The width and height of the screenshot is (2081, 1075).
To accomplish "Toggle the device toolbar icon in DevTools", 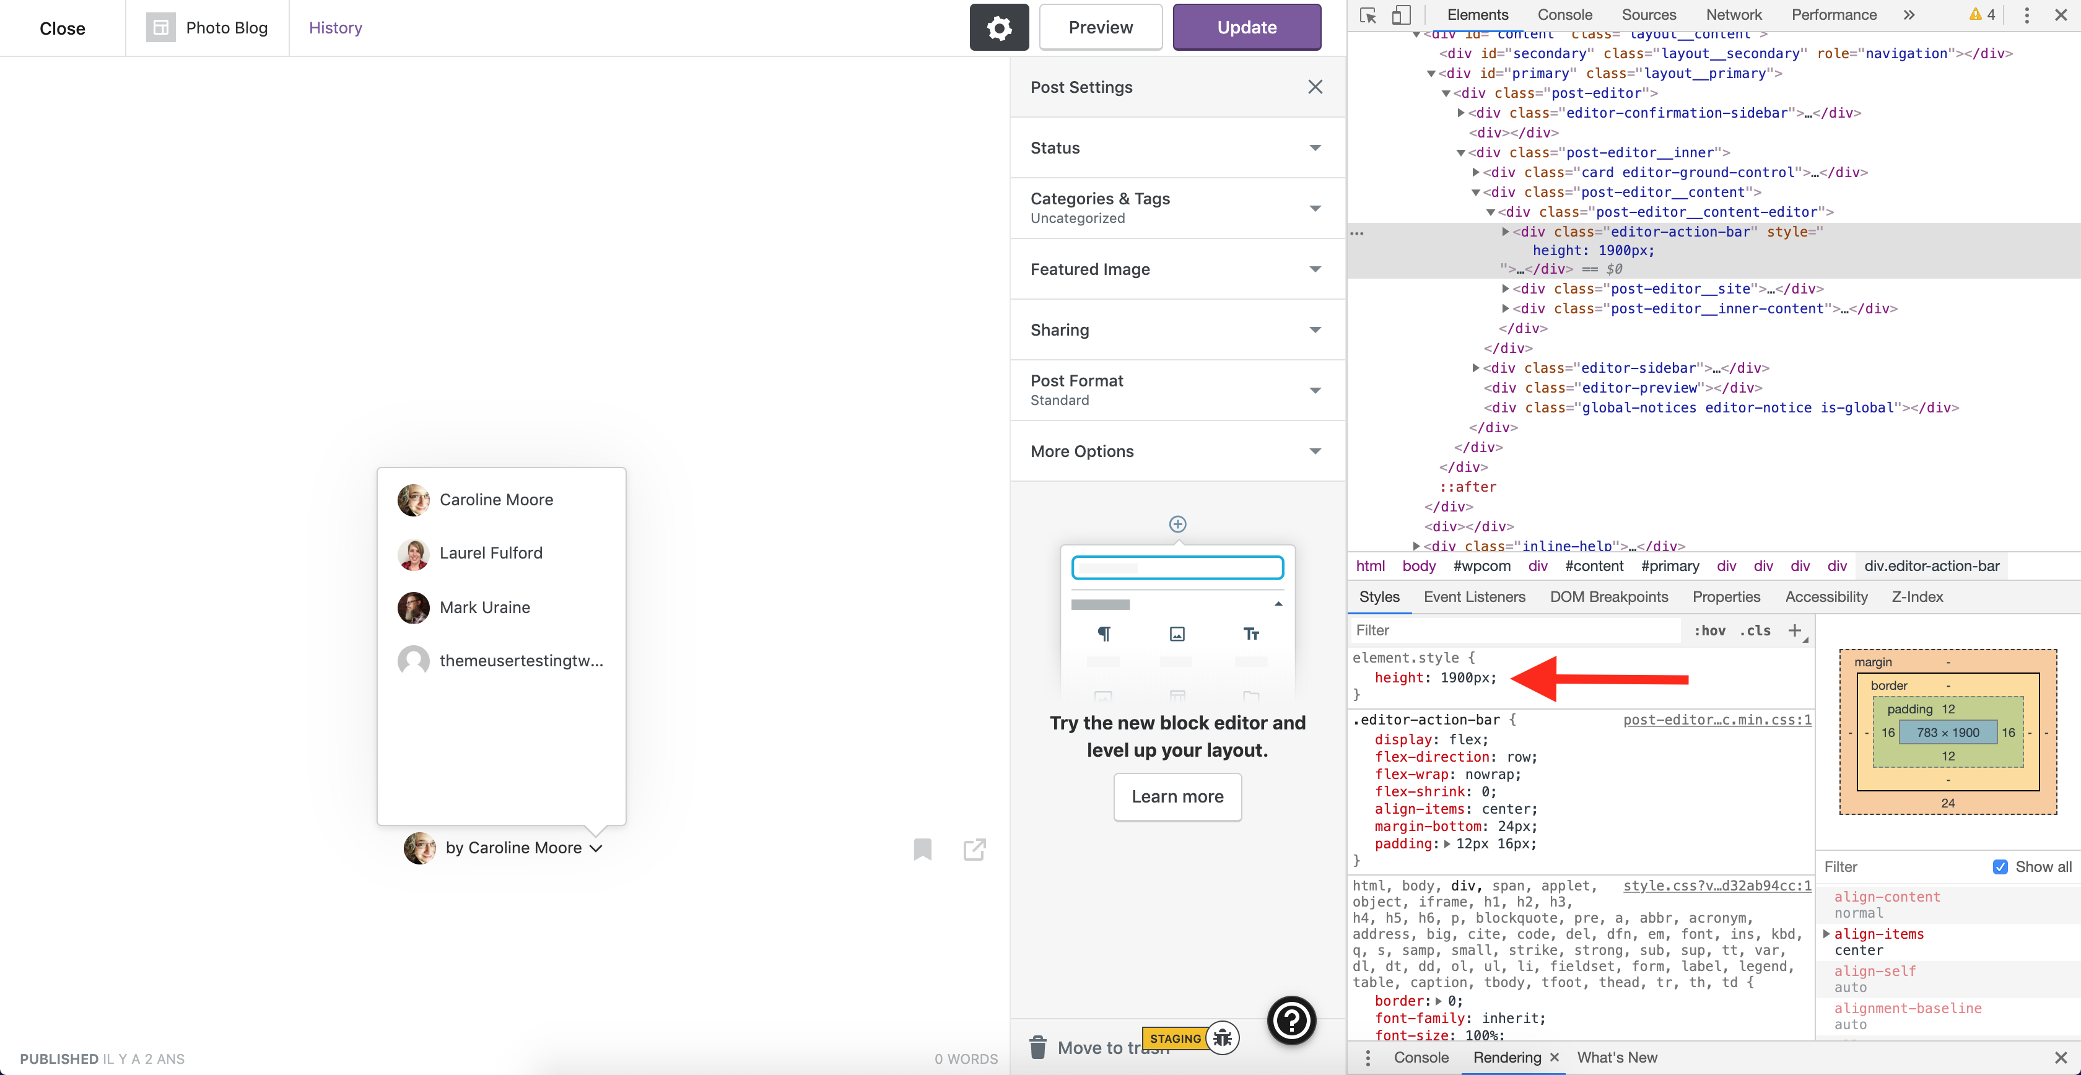I will 1401,14.
